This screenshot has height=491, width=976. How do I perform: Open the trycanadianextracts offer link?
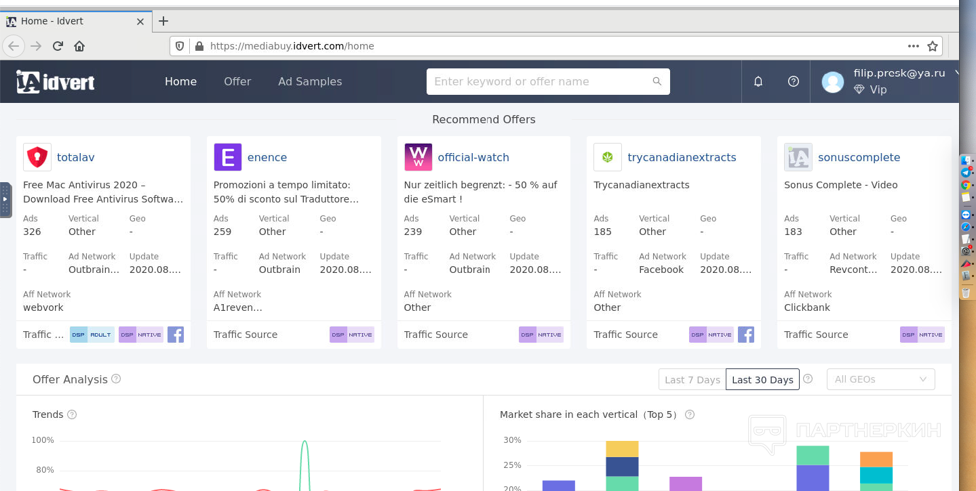click(x=682, y=157)
